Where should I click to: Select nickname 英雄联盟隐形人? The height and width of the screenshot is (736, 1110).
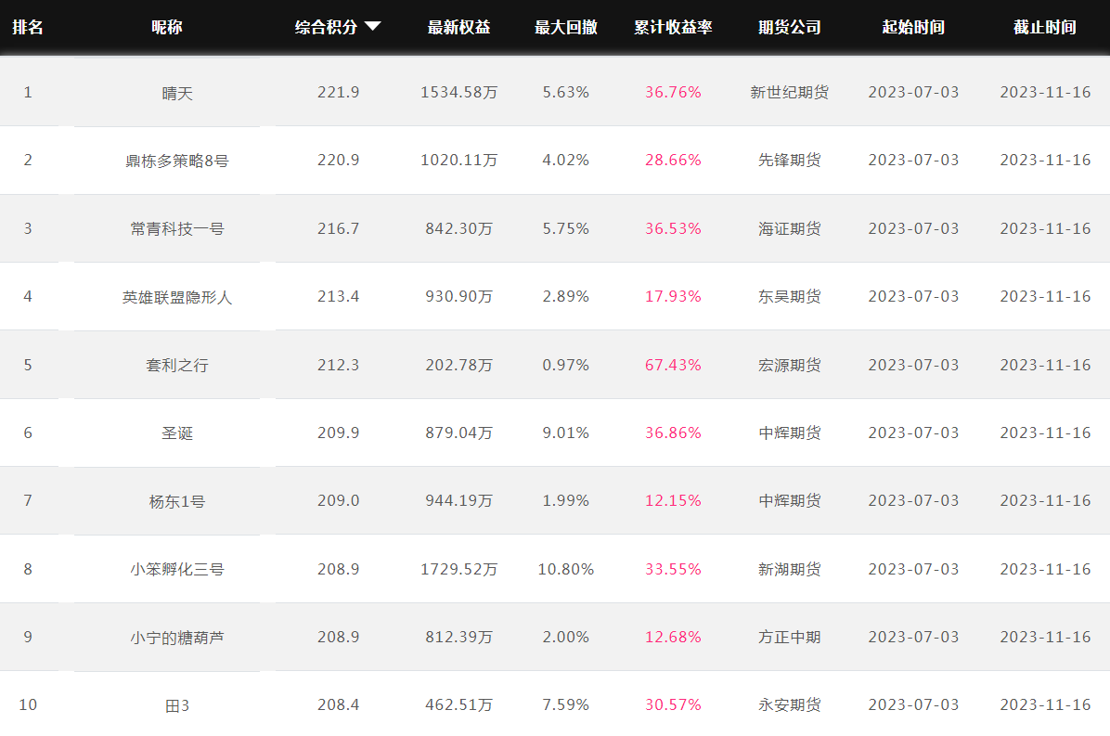click(x=177, y=297)
